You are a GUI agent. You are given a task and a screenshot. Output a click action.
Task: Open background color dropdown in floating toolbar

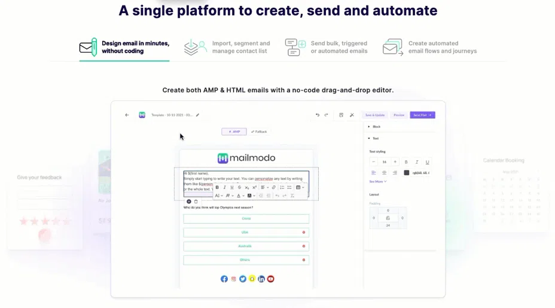point(251,196)
